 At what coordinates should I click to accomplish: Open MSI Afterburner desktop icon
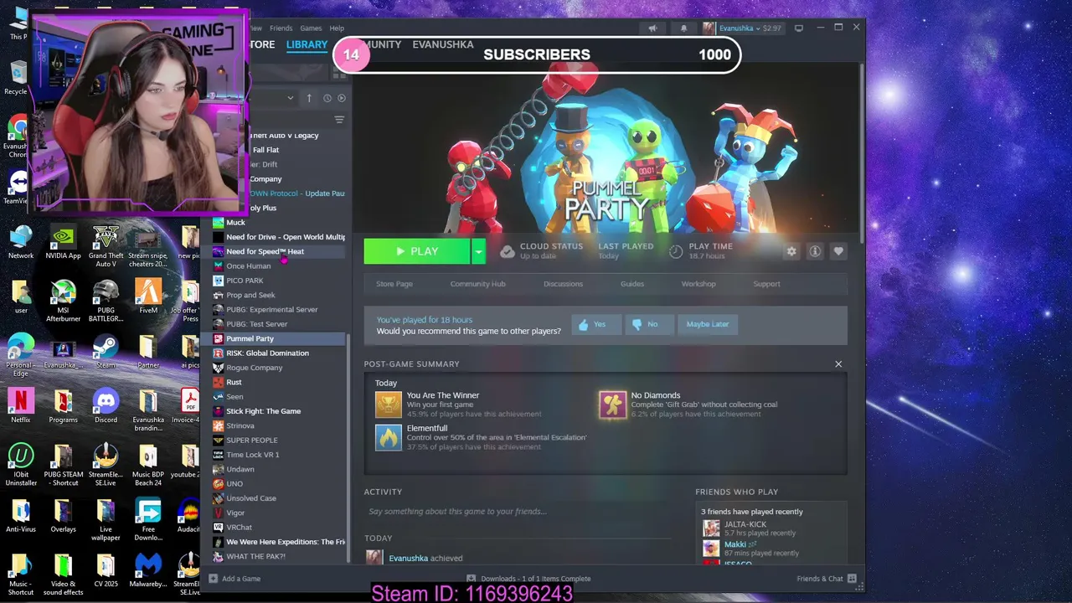click(x=63, y=301)
